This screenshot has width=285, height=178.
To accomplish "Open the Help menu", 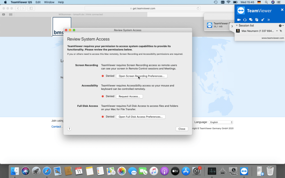I will 61,2.
